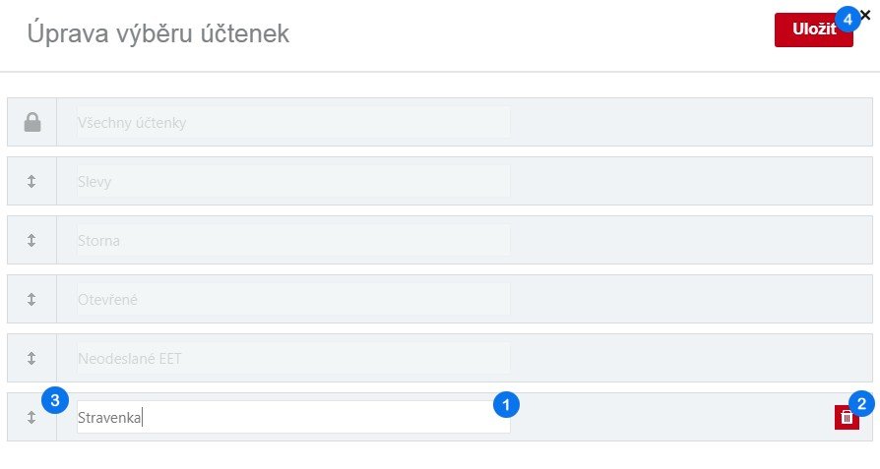Screen dimensions: 880x469
Task: Click the reorder handle for Storna row
Action: 31,240
